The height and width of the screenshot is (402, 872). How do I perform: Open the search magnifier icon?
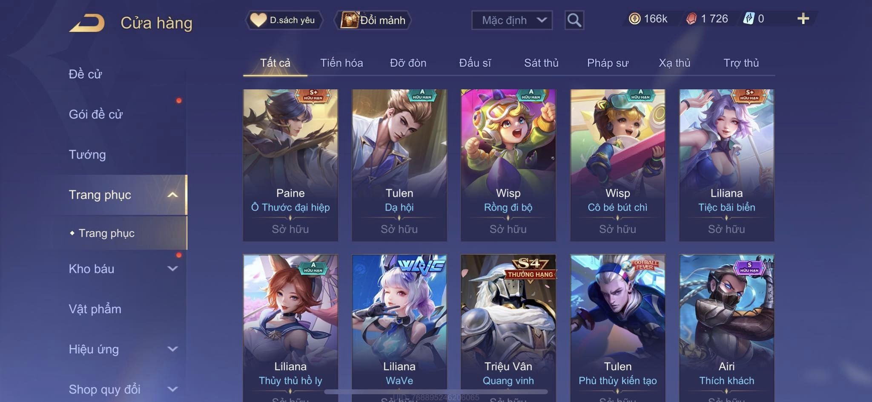click(574, 20)
